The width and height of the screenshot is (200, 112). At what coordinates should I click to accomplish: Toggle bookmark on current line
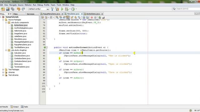tap(79, 17)
